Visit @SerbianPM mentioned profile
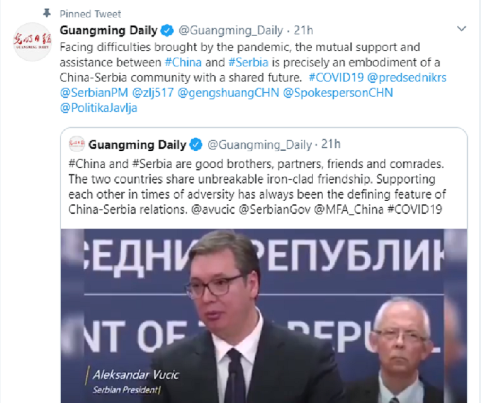 tap(94, 93)
